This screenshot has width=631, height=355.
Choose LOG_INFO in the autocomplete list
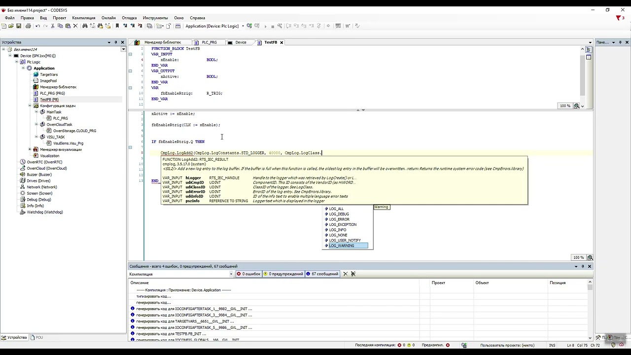[338, 230]
